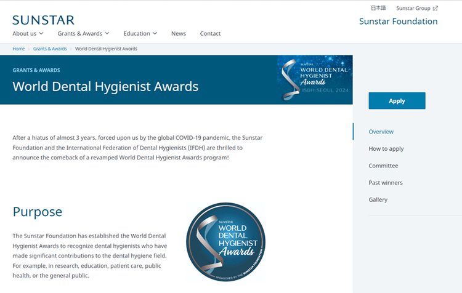This screenshot has width=462, height=293.
Task: Click the ISDH Seoul 2024 banner image
Action: coord(315,79)
